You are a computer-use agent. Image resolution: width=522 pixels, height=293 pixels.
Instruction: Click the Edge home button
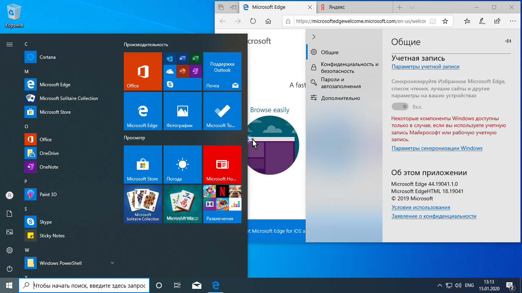point(268,21)
